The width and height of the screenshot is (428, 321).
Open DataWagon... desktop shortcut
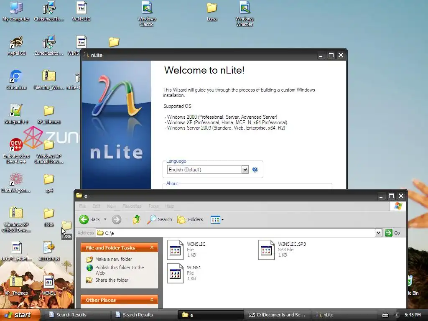pyautogui.click(x=16, y=182)
